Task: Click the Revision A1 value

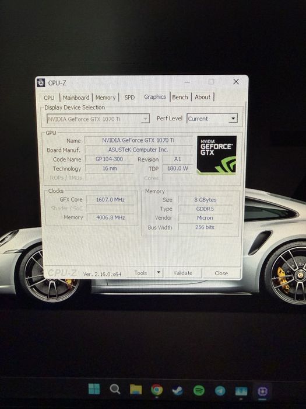Action: click(177, 159)
